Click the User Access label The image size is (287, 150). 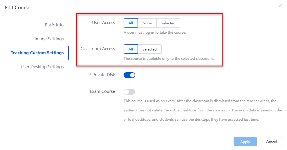[x=103, y=23]
